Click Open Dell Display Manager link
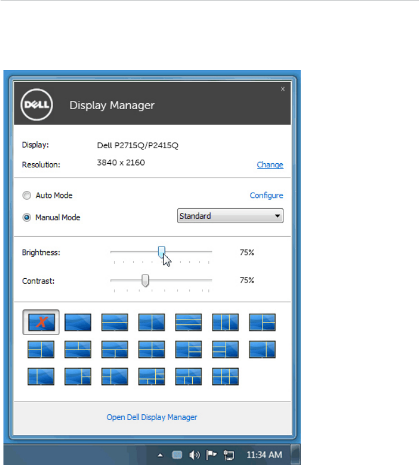Image resolution: width=419 pixels, height=465 pixels. click(x=152, y=417)
